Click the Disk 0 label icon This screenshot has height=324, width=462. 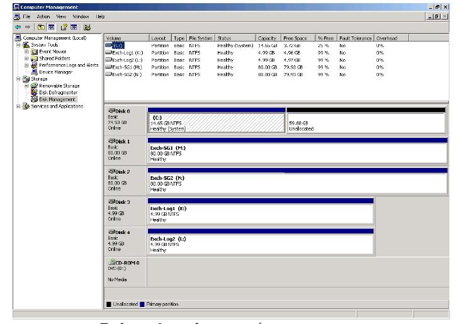tap(112, 110)
